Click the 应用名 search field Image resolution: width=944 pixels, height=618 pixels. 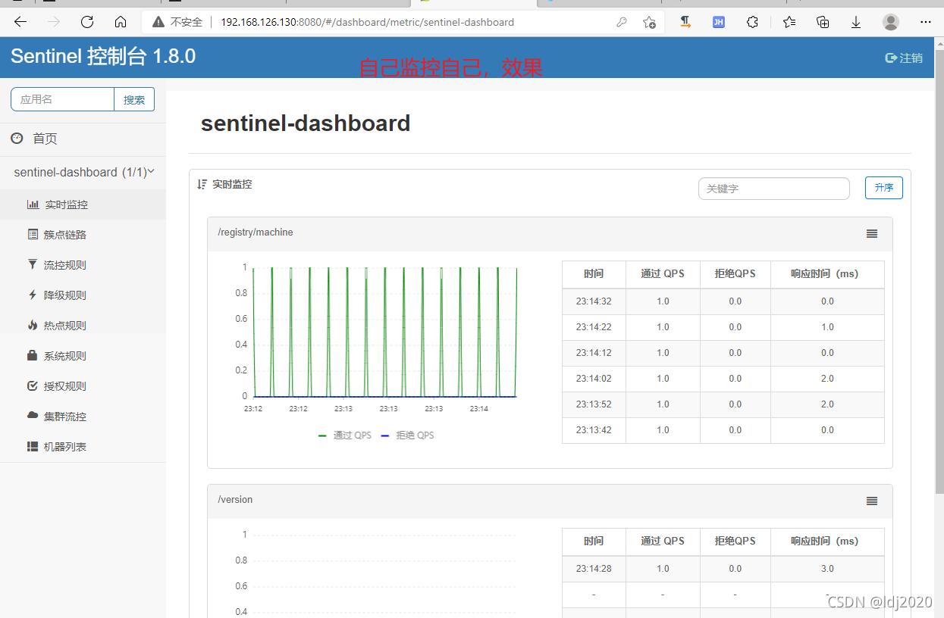[62, 99]
